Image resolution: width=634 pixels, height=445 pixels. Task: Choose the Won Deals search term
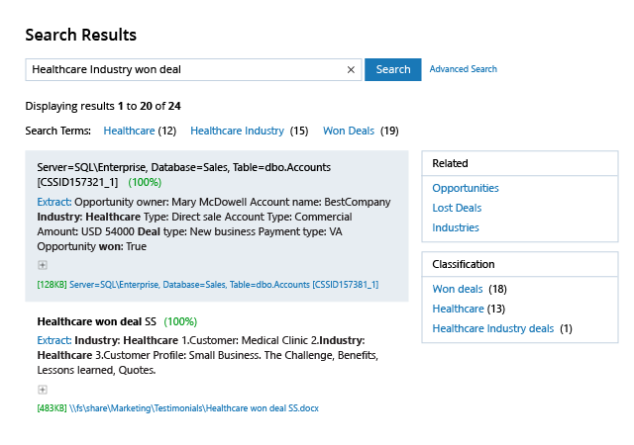point(349,131)
